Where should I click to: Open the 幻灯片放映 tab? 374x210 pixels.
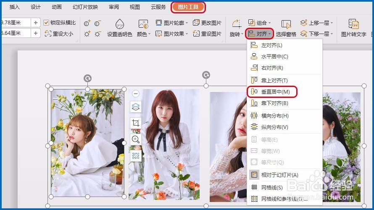point(85,7)
